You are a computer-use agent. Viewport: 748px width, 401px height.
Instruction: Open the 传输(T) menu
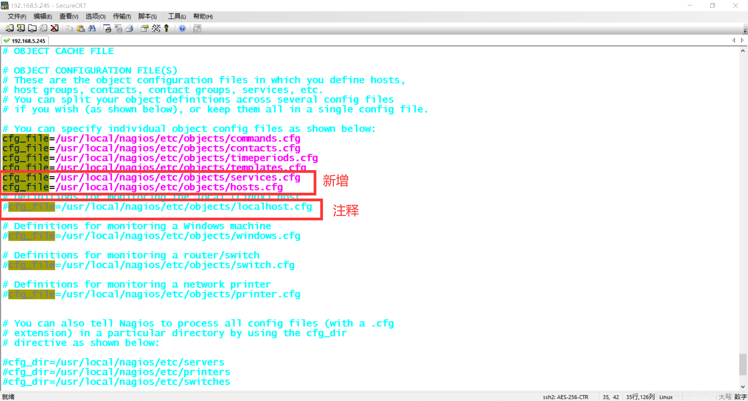[122, 16]
